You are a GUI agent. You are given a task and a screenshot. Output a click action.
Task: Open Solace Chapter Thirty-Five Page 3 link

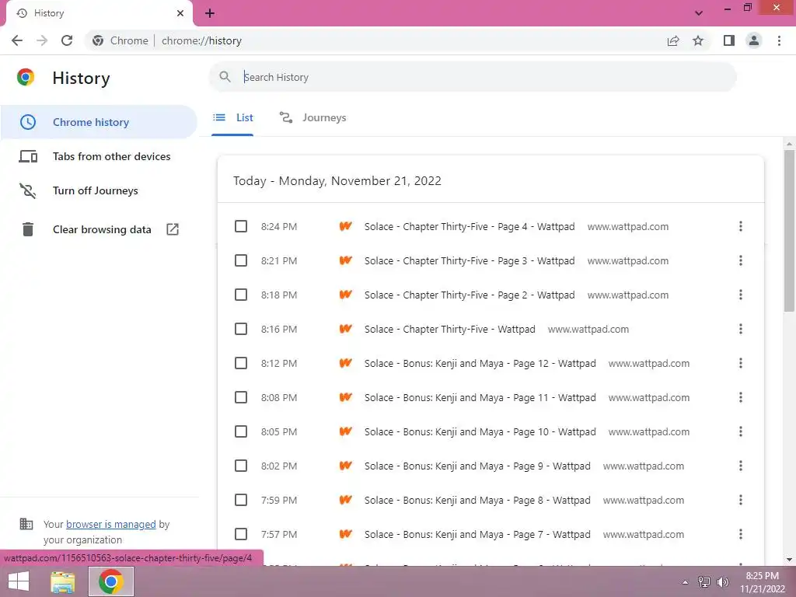[470, 260]
